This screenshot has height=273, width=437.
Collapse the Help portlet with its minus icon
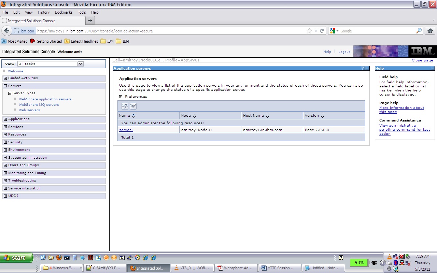click(433, 69)
